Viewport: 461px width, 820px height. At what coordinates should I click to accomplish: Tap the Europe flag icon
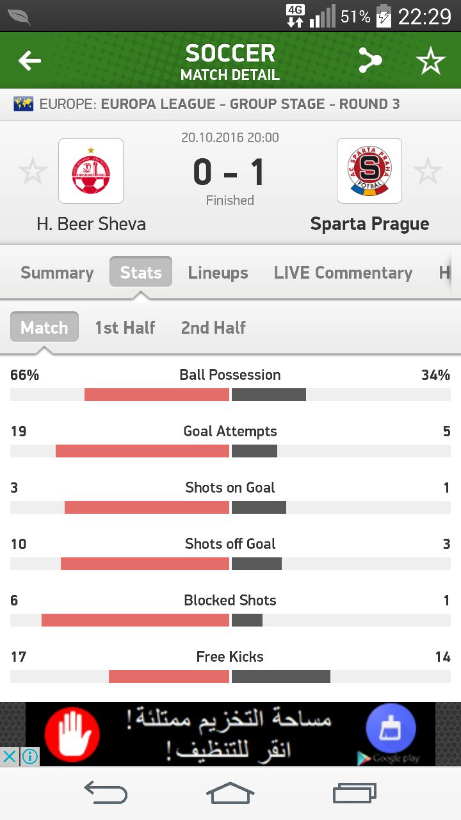pos(24,104)
